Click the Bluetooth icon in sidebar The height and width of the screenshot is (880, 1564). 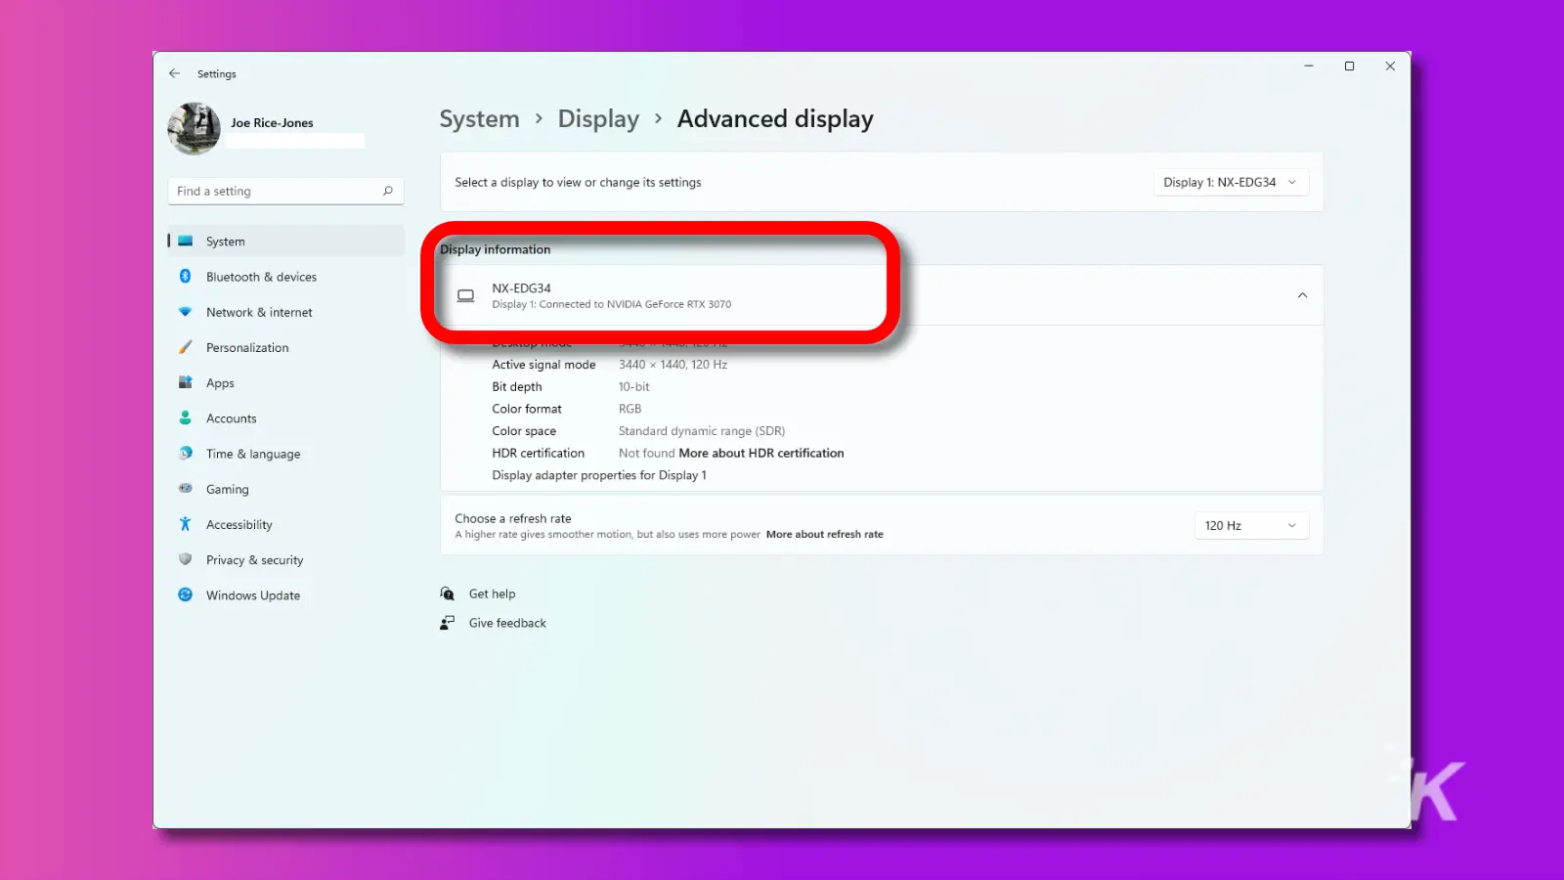185,277
